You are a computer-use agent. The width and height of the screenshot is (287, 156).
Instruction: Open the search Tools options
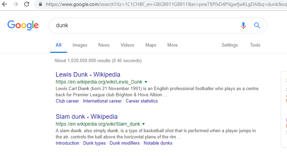click(255, 45)
